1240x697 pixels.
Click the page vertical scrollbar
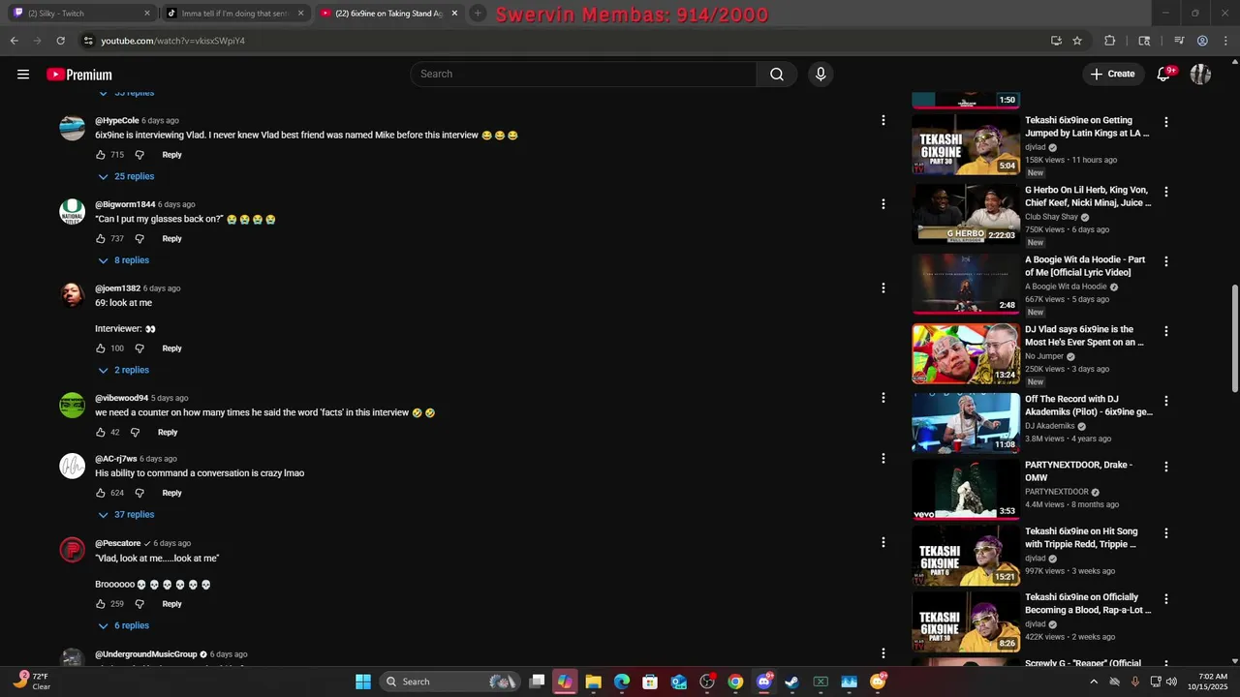[1234, 339]
